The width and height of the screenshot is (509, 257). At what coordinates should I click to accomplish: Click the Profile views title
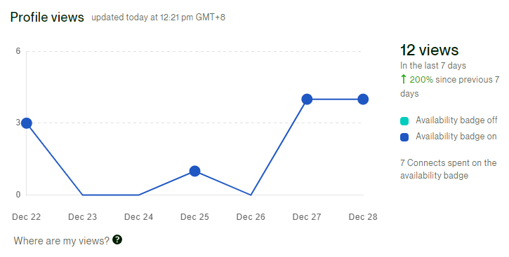point(47,17)
